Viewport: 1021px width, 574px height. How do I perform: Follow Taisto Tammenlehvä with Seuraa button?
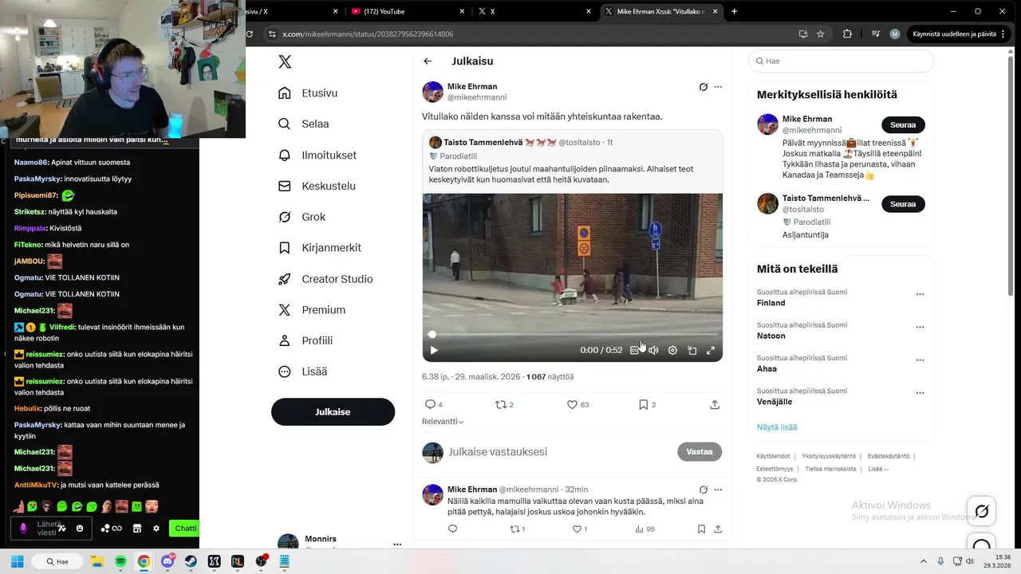coord(903,204)
